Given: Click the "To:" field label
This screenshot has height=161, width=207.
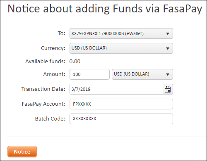Looking at the screenshot, I should tap(61, 33).
